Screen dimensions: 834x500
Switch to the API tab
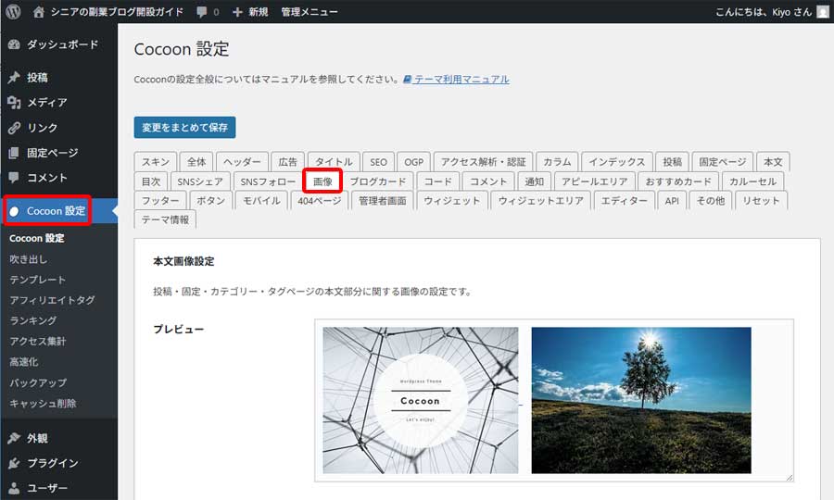672,200
